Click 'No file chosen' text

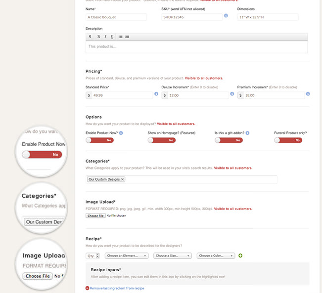[x=116, y=215]
